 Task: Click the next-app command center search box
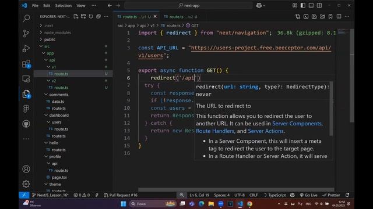[188, 5]
